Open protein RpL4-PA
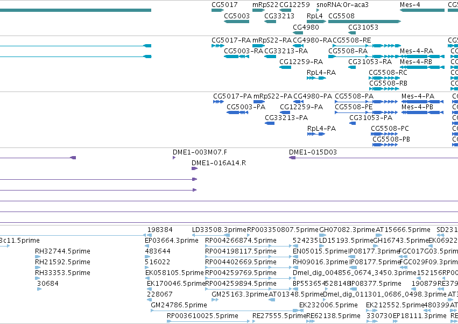Image resolution: width=458 pixels, height=324 pixels. pos(321,129)
